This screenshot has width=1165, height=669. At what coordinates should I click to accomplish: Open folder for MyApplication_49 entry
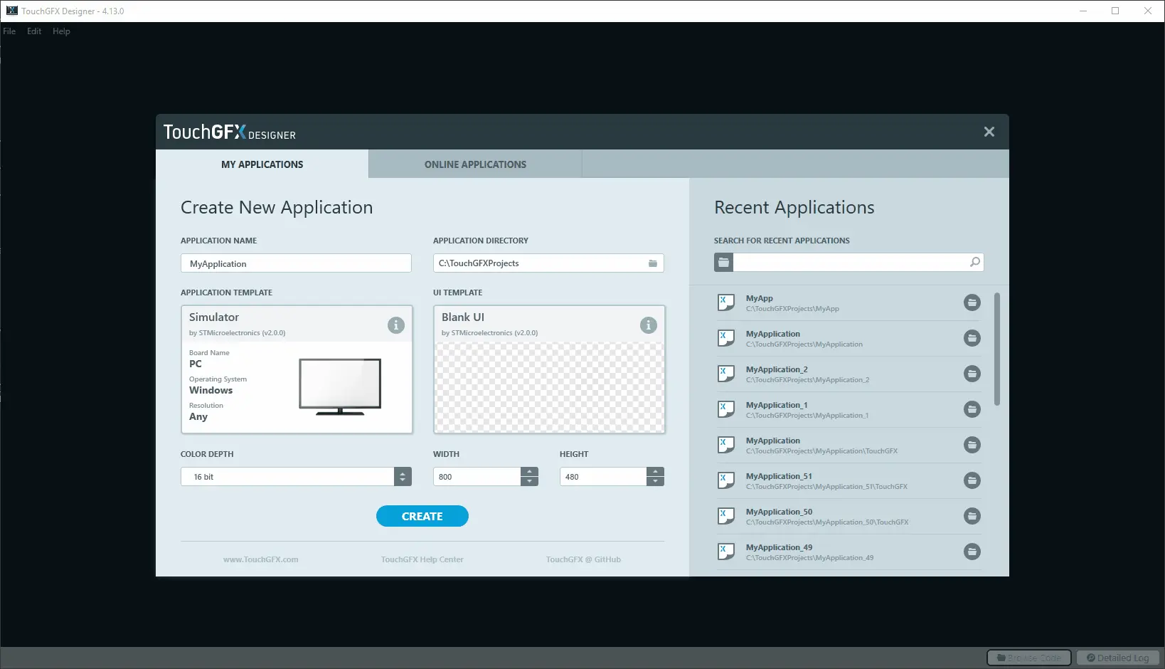(972, 552)
